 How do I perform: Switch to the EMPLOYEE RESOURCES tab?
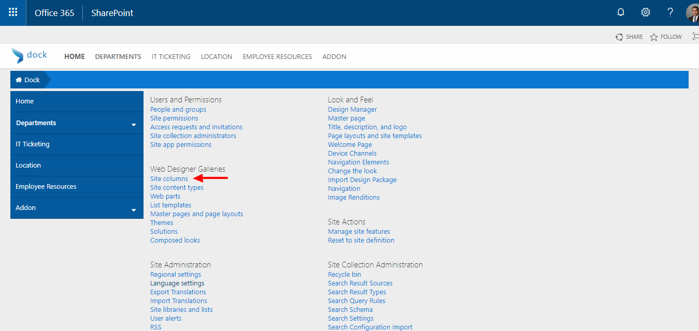pyautogui.click(x=277, y=56)
